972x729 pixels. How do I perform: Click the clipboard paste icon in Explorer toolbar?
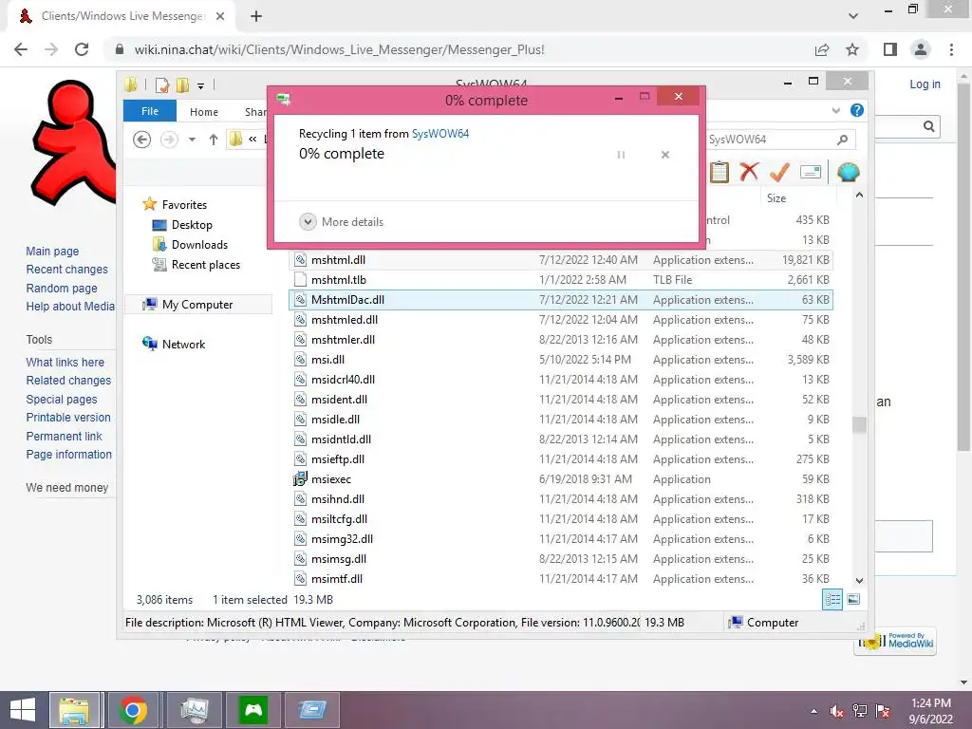[x=720, y=172]
